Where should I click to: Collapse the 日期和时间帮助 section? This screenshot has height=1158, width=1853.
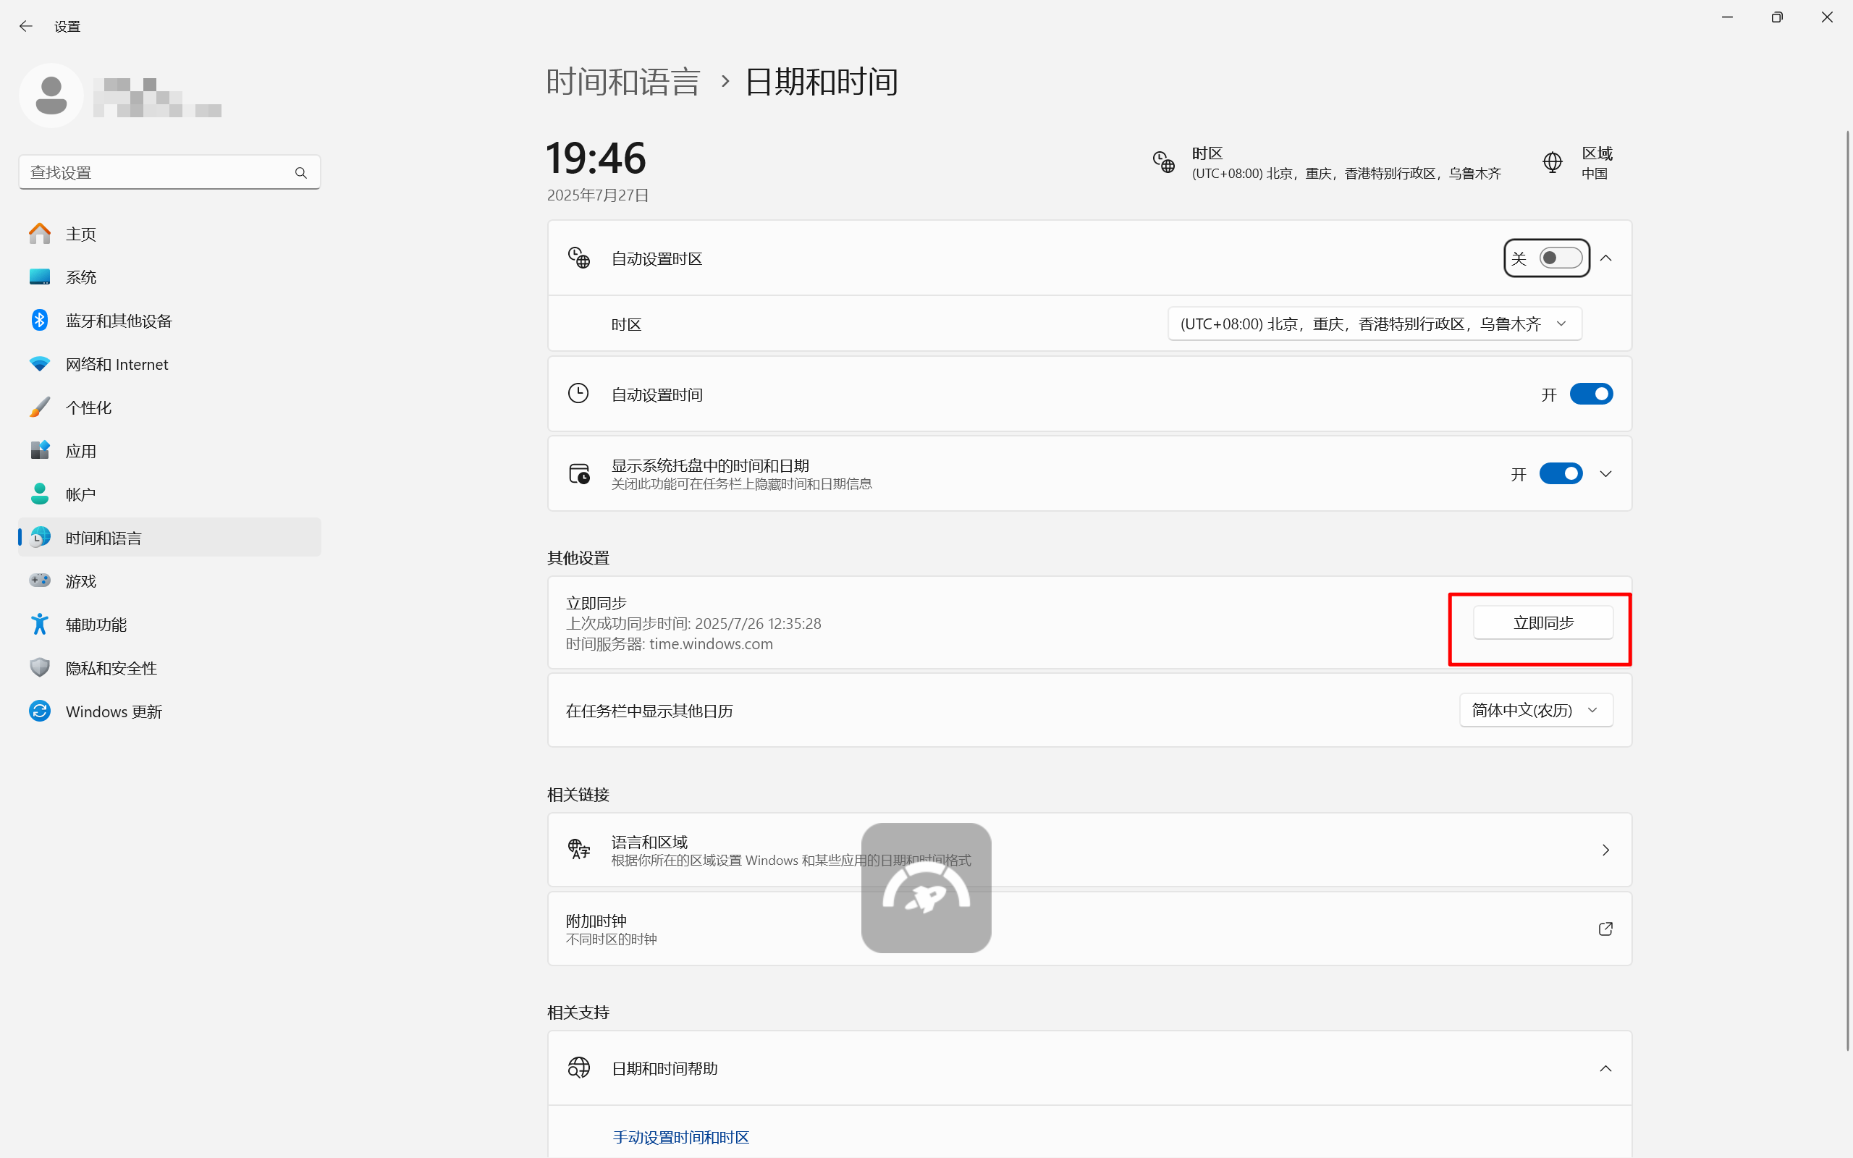click(x=1605, y=1068)
